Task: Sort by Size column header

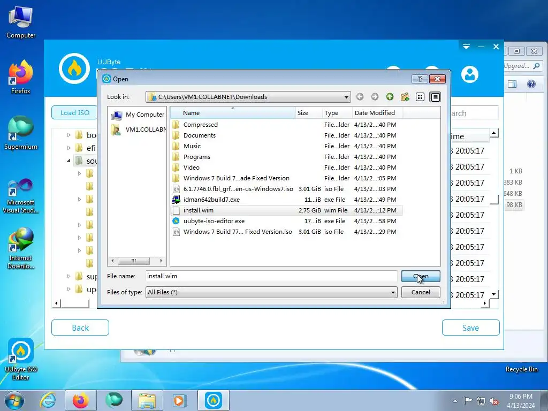Action: coord(309,113)
